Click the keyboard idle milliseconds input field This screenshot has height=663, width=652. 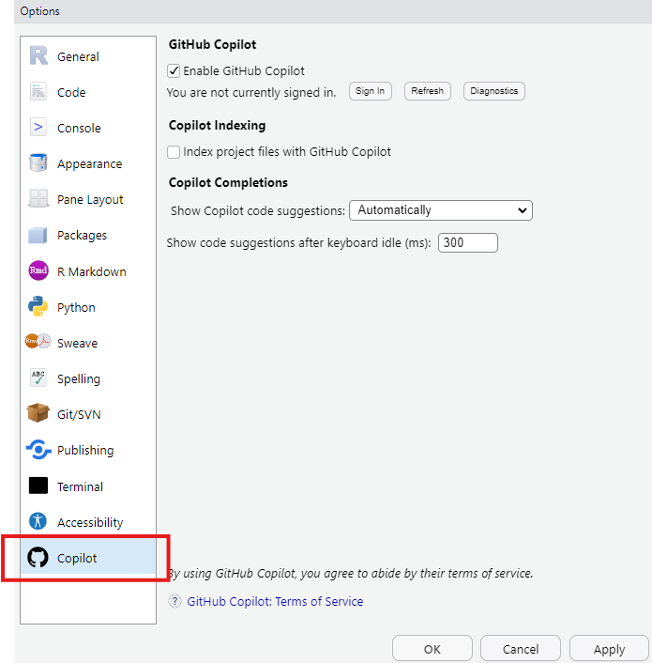(x=467, y=243)
